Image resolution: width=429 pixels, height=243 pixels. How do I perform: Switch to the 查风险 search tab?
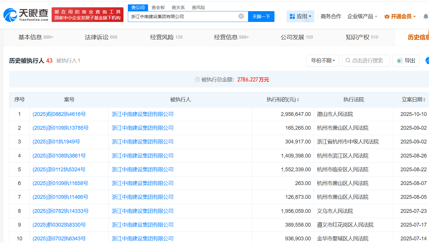click(198, 7)
